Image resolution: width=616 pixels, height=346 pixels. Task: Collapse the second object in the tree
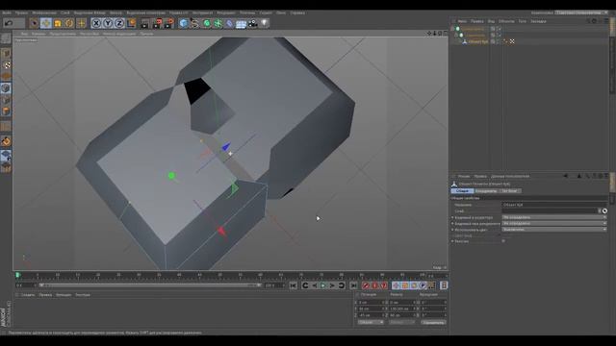456,35
